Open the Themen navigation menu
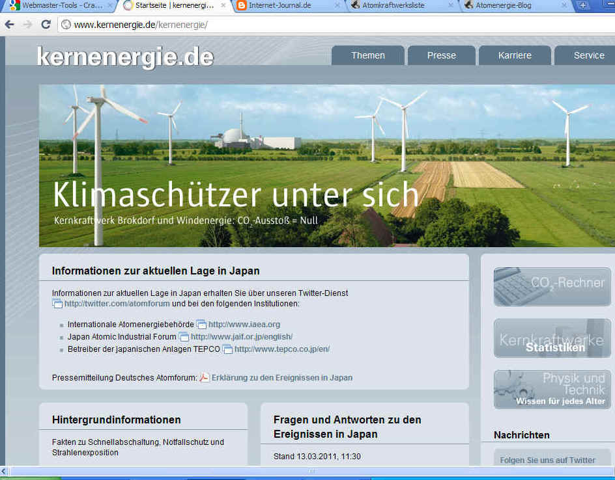This screenshot has height=480, width=615. pos(368,55)
